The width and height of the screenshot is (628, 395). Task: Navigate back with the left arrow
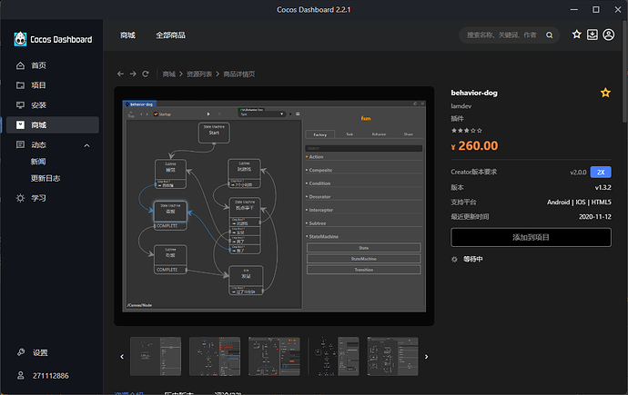[x=120, y=74]
